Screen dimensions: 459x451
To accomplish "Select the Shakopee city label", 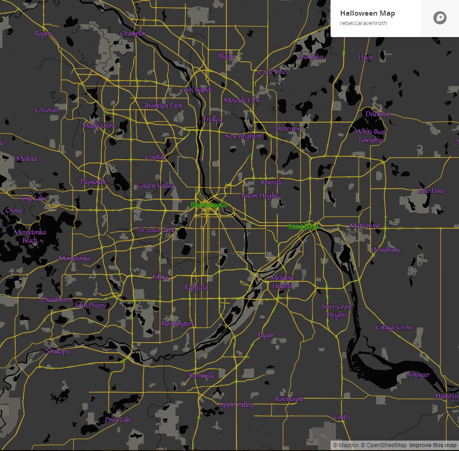I will click(x=59, y=351).
